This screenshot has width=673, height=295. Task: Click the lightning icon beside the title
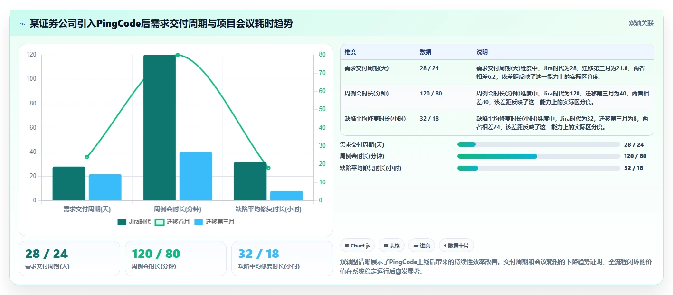[22, 24]
